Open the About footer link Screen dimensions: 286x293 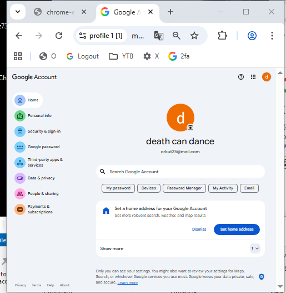click(x=64, y=285)
